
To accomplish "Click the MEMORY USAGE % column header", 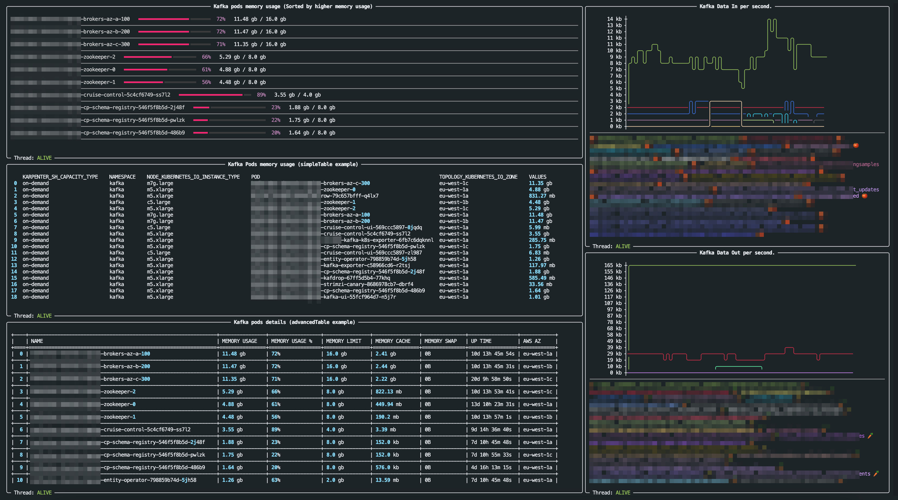I will [x=291, y=341].
